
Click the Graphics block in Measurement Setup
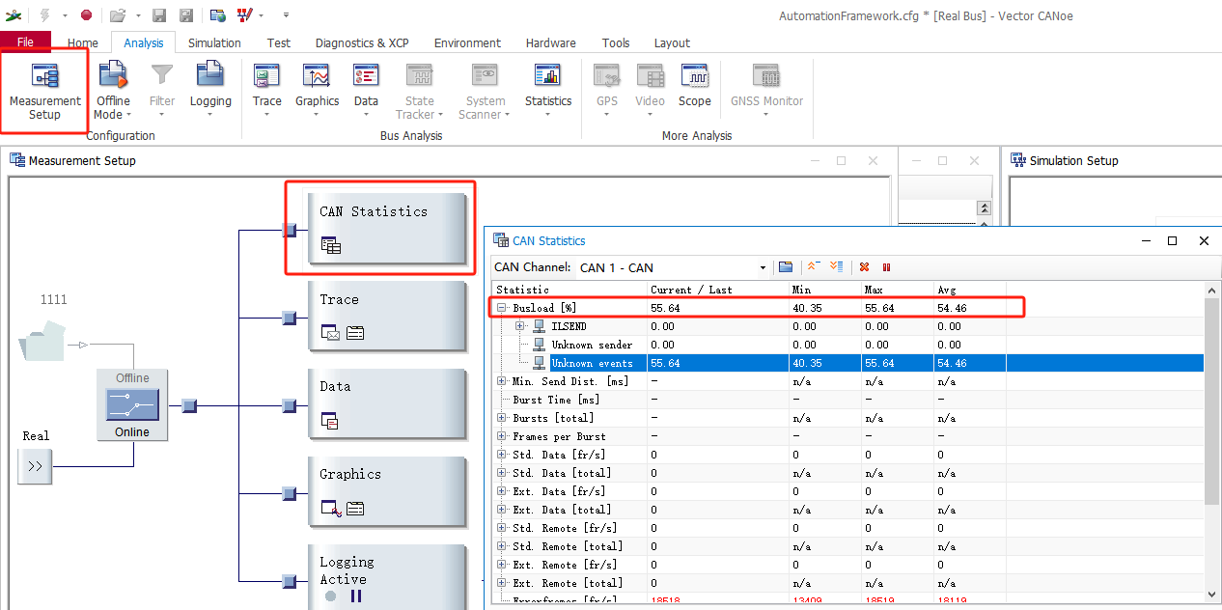(x=387, y=491)
